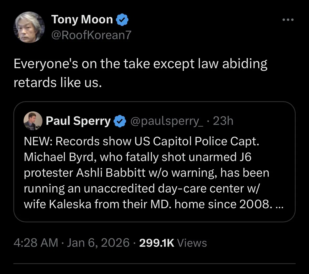Click the 4:28 AM post time
The width and height of the screenshot is (309, 274).
(36, 243)
